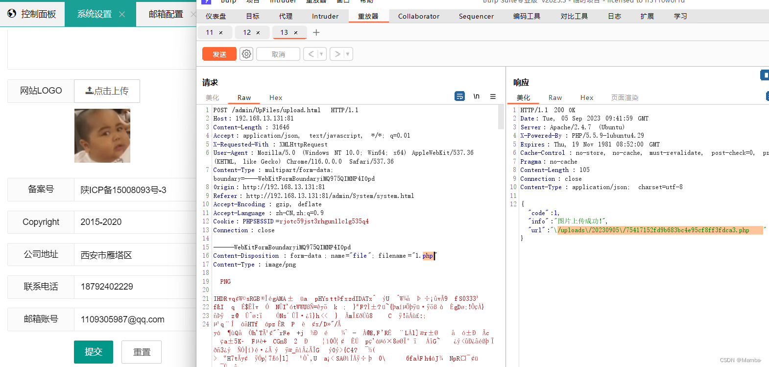
Task: Click the 联系电话 input field
Action: [x=135, y=287]
